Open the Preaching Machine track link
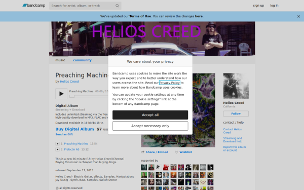304x190 pixels. pyautogui.click(x=76, y=144)
